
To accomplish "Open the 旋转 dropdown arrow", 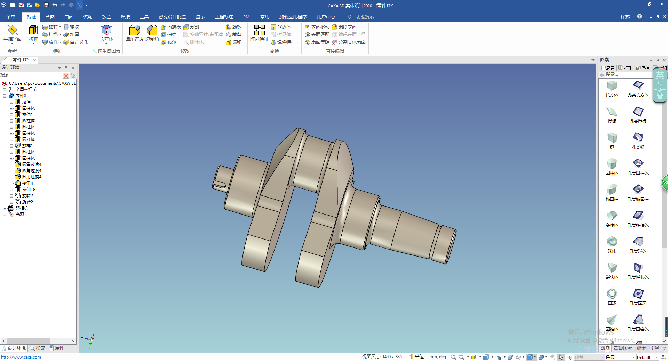I will pos(60,27).
